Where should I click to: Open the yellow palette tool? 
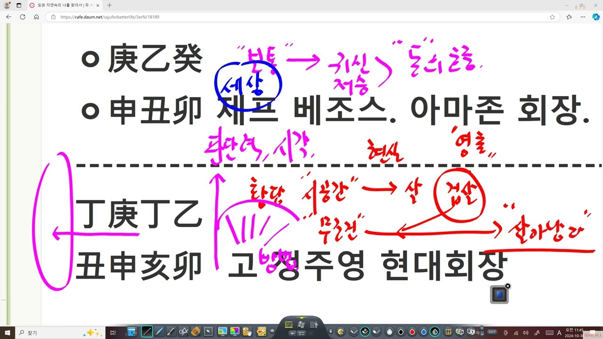click(x=340, y=331)
